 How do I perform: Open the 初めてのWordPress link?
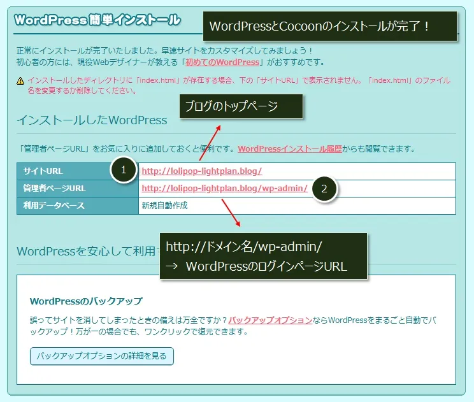pos(222,62)
